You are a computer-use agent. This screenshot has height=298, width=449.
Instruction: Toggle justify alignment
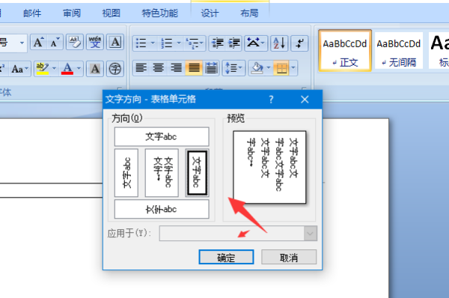(x=194, y=68)
